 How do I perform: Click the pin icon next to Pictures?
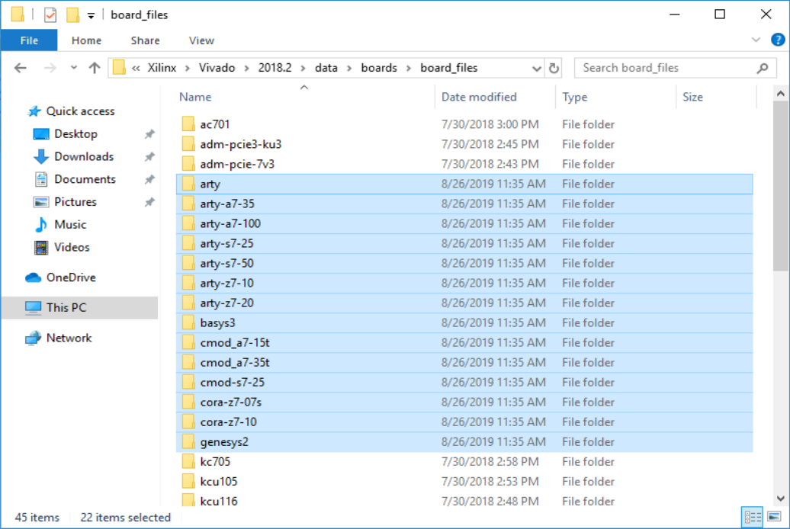[x=149, y=202]
